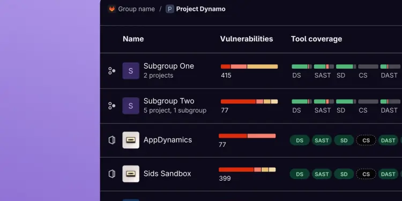Open the Group name breadcrumb link
Viewport: 402px width, 201px height.
pyautogui.click(x=136, y=9)
